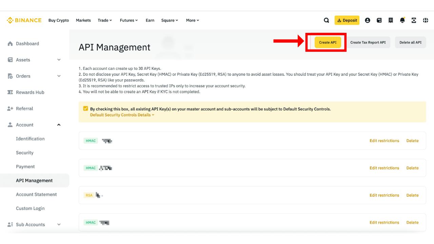Delete the second HMAC API key
Screen dimensions: 434x244
[413, 168]
